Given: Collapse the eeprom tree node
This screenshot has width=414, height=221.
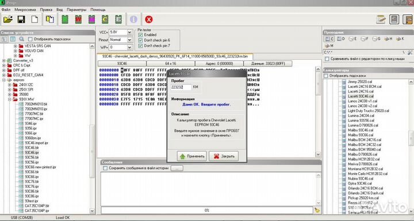Looking at the screenshot, I should point(3,80).
